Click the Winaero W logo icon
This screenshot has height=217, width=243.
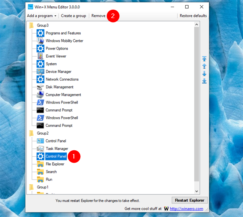coord(166,209)
